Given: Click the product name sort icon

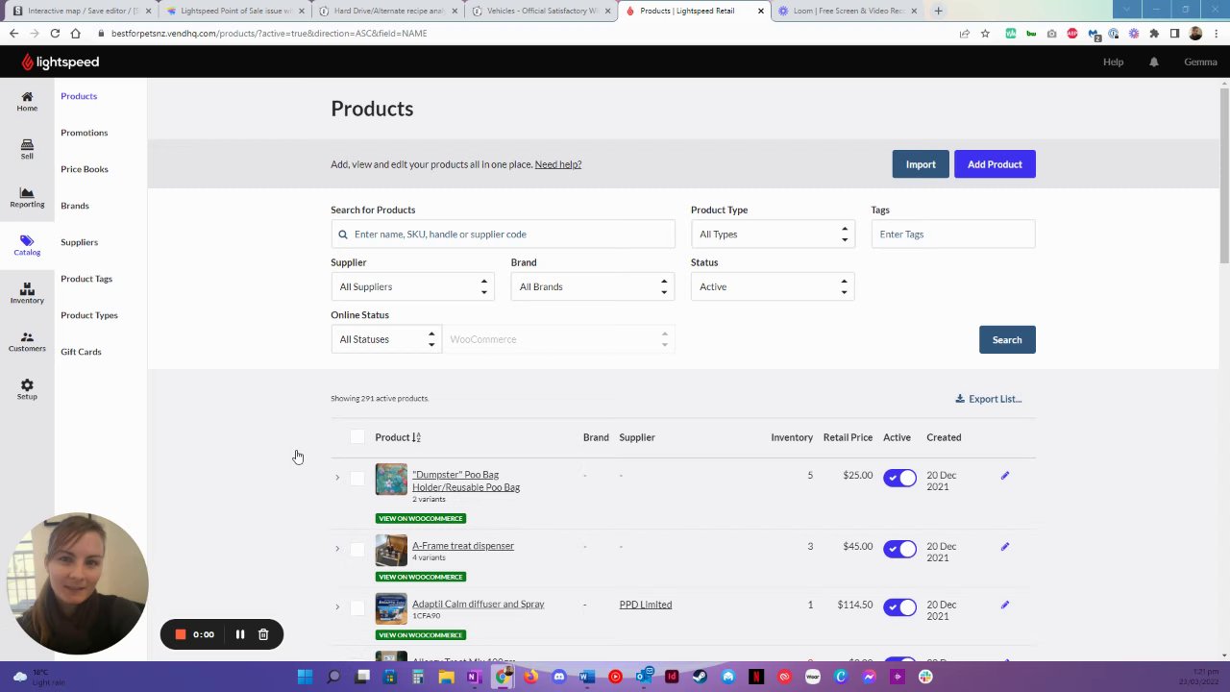Looking at the screenshot, I should tap(416, 437).
